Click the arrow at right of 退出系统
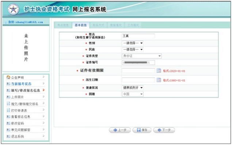Image resolution: width=232 pixels, height=145 pixels. 43,136
